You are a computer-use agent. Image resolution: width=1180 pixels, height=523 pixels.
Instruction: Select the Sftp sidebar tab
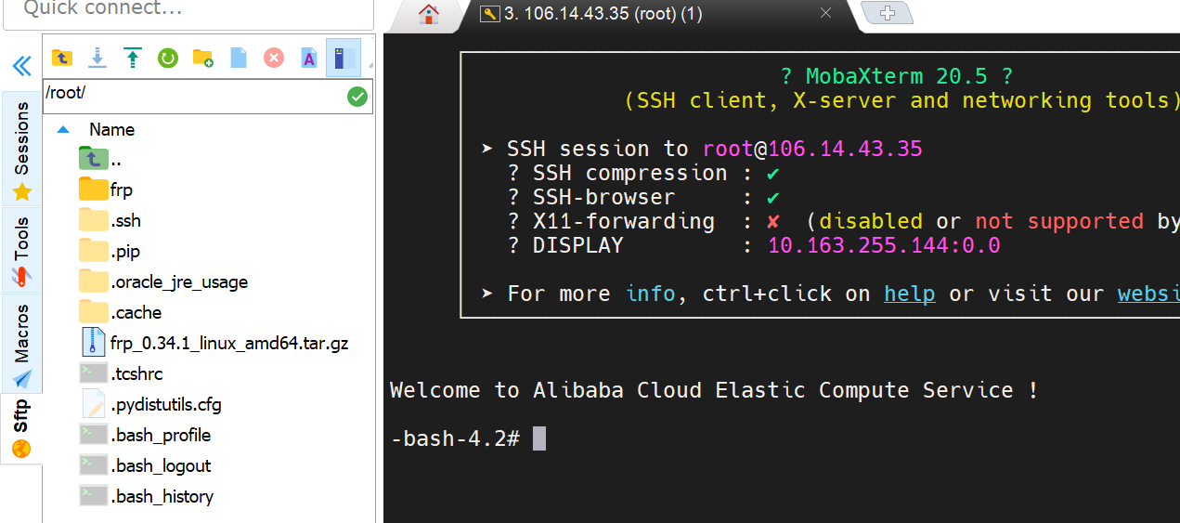coord(21,427)
